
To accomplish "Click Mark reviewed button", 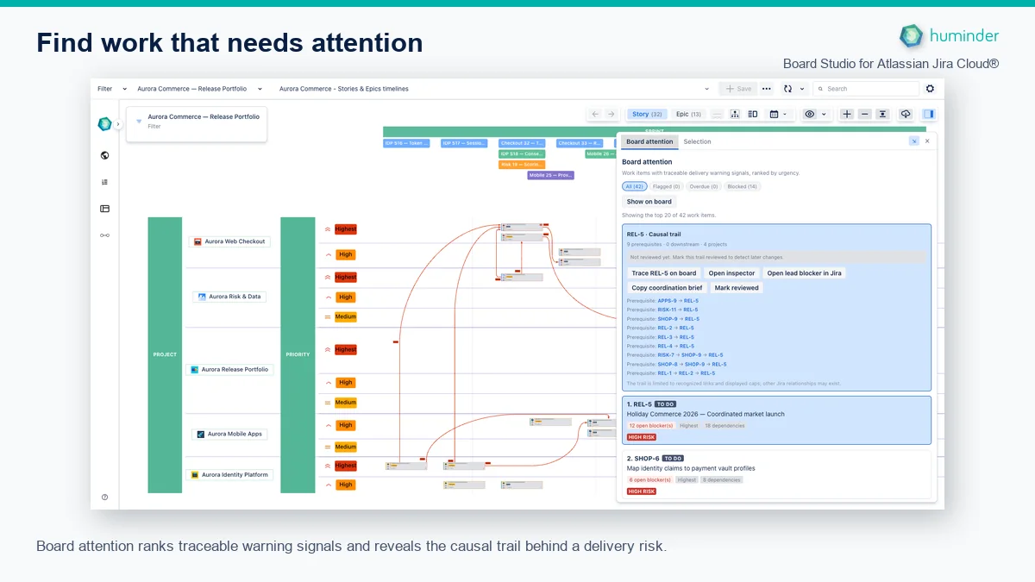I will pos(737,288).
